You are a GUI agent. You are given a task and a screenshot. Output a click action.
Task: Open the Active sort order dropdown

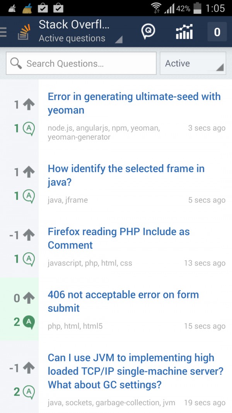[x=193, y=64]
